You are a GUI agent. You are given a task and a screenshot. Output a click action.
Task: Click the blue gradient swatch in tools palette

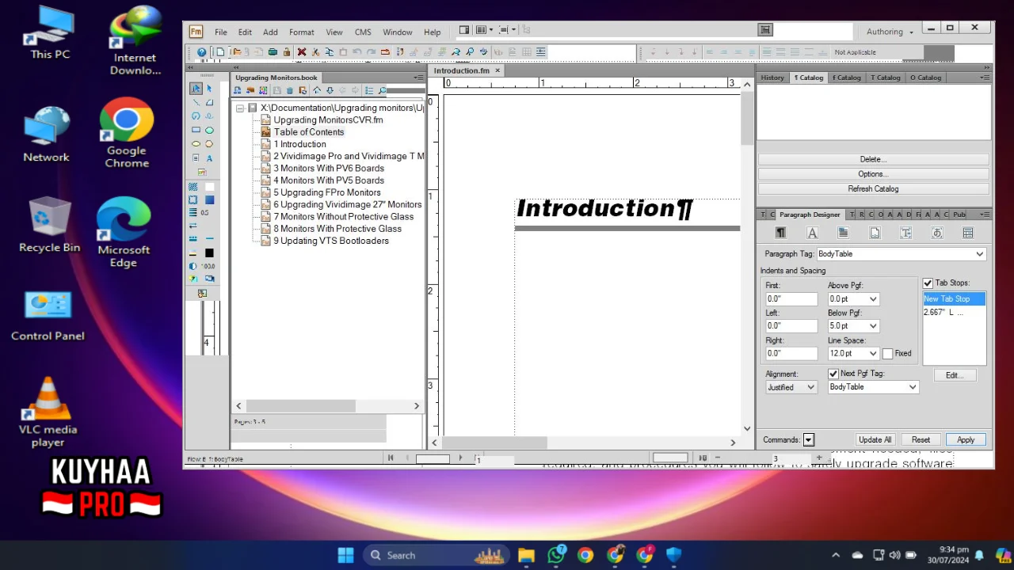(209, 199)
